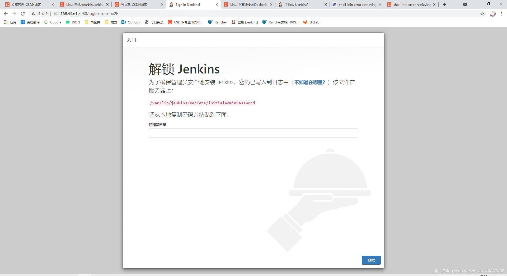Open the CSDN-专业IT技术 bookmark
507x276 pixels.
(185, 22)
